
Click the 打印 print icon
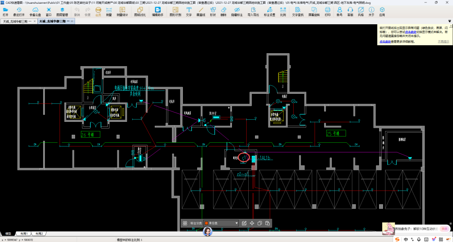click(328, 12)
